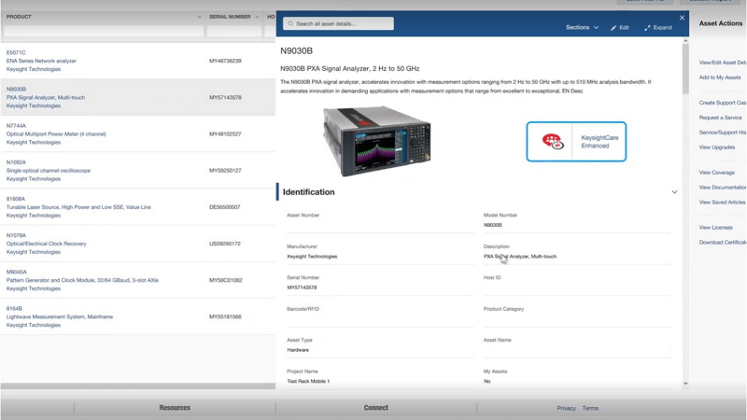
Task: Click the PRODUCT column filter field
Action: 103,32
